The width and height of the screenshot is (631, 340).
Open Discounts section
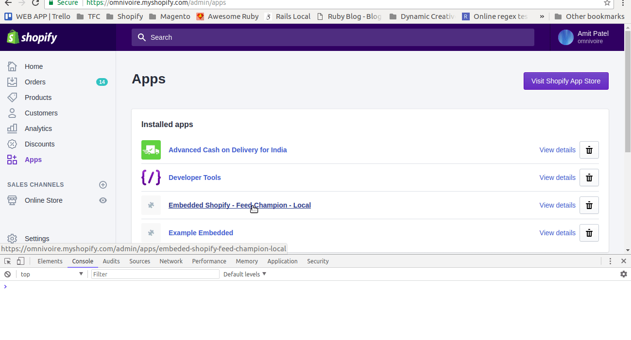pyautogui.click(x=39, y=144)
